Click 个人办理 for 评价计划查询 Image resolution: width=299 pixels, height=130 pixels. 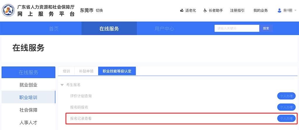click(286, 96)
